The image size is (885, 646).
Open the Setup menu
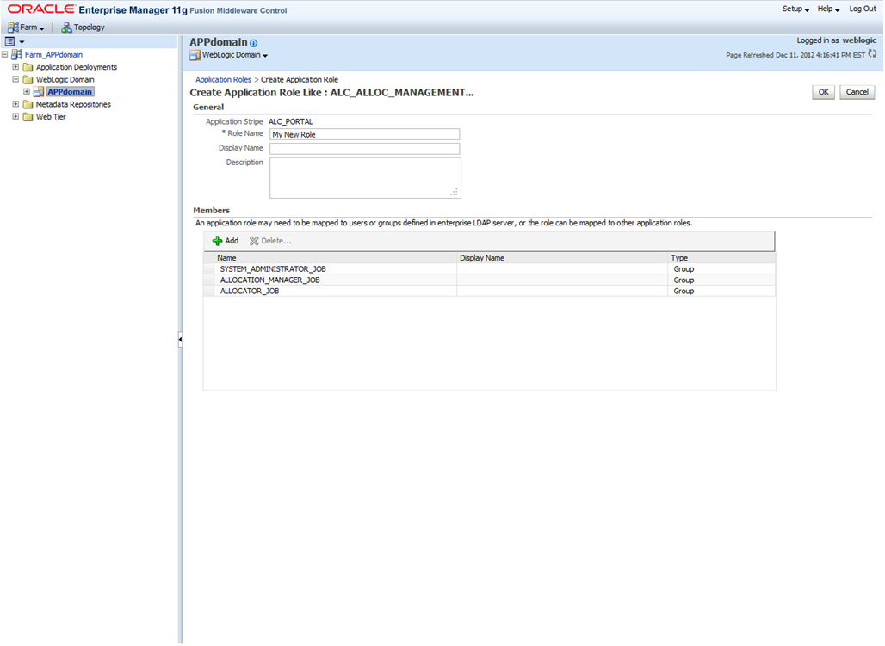coord(795,9)
